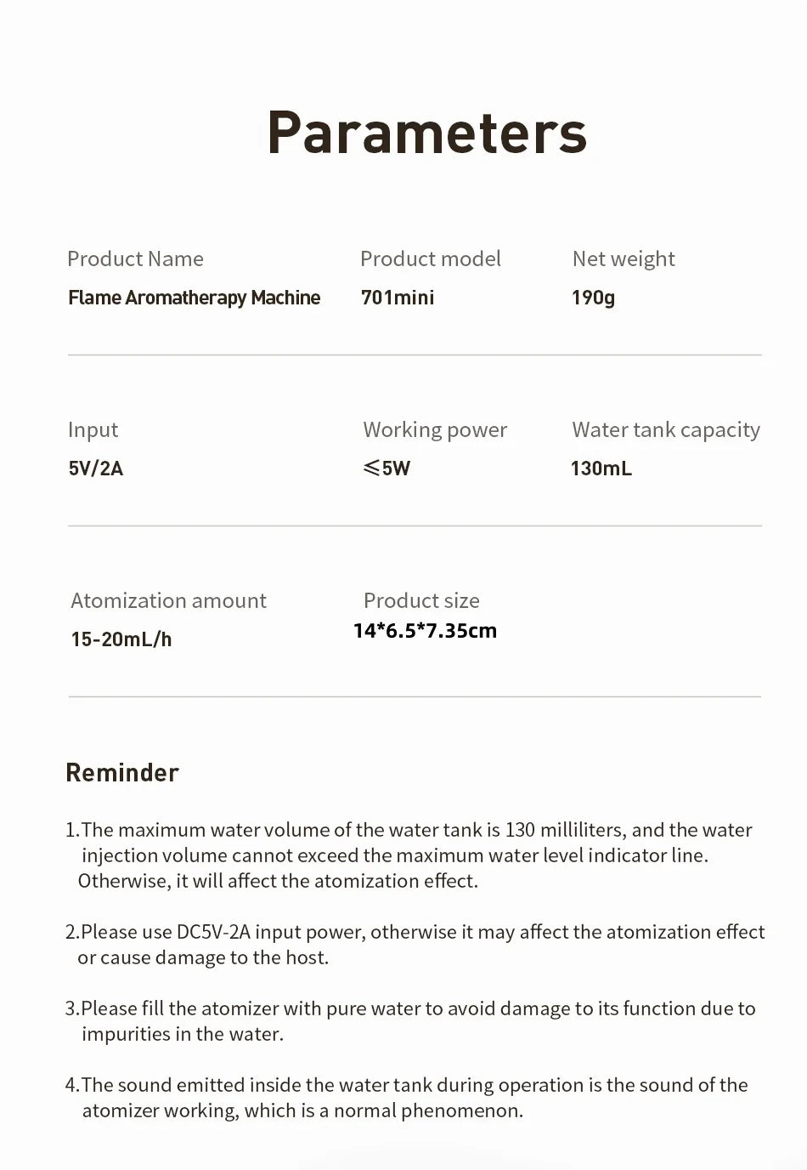Image resolution: width=807 pixels, height=1170 pixels.
Task: Click the Input label
Action: tap(93, 429)
